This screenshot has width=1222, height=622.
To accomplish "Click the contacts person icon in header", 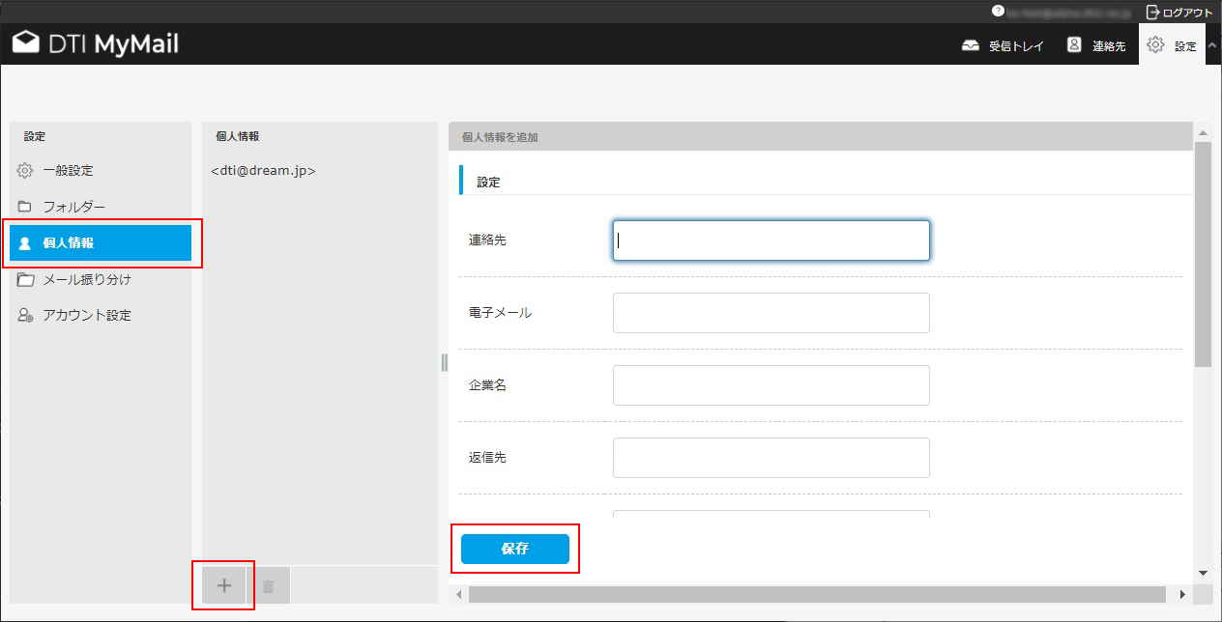I will (x=1074, y=44).
